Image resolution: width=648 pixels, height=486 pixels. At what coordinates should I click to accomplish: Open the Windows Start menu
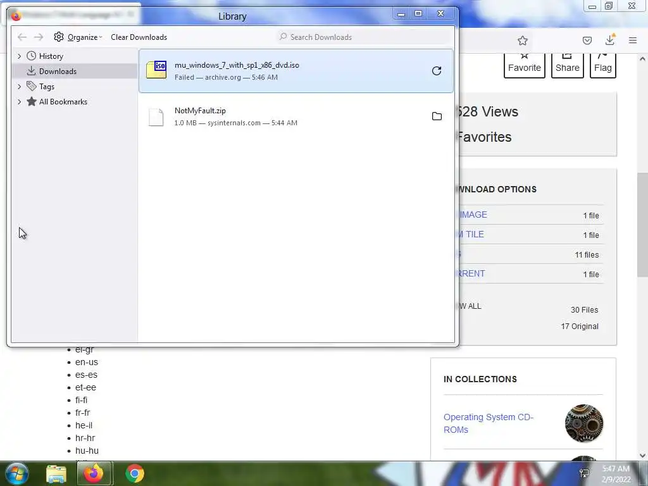tap(16, 473)
